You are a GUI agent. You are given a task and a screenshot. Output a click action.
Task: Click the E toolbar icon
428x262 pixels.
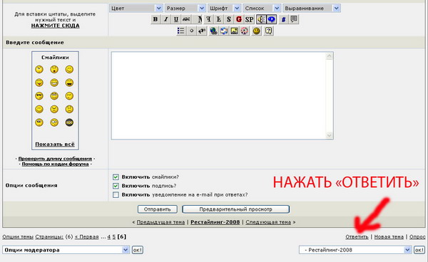pyautogui.click(x=218, y=19)
